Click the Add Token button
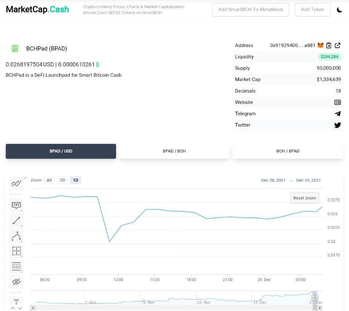This screenshot has width=349, height=311. click(312, 10)
